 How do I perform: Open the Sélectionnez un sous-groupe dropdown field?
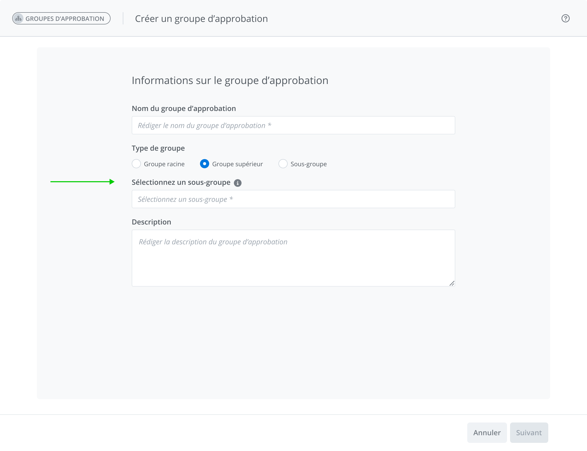click(x=293, y=199)
